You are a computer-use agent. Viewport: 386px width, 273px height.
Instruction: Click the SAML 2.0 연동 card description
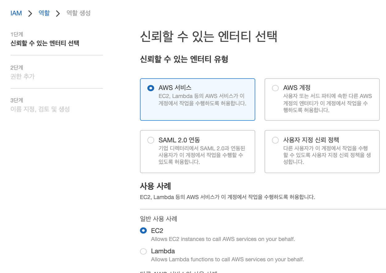click(202, 155)
